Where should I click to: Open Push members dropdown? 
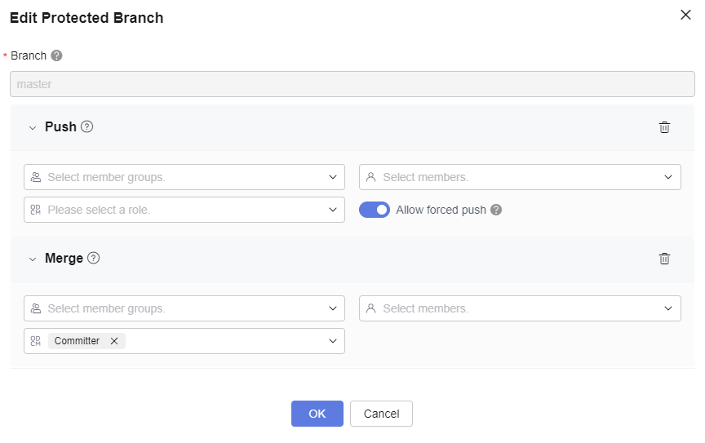520,177
